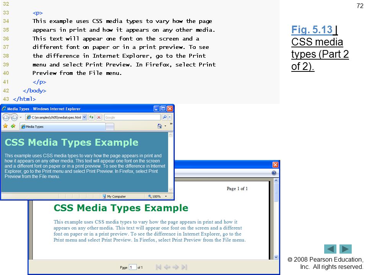The width and height of the screenshot is (367, 275).
Task: Close the Print Preview window
Action: click(276, 165)
